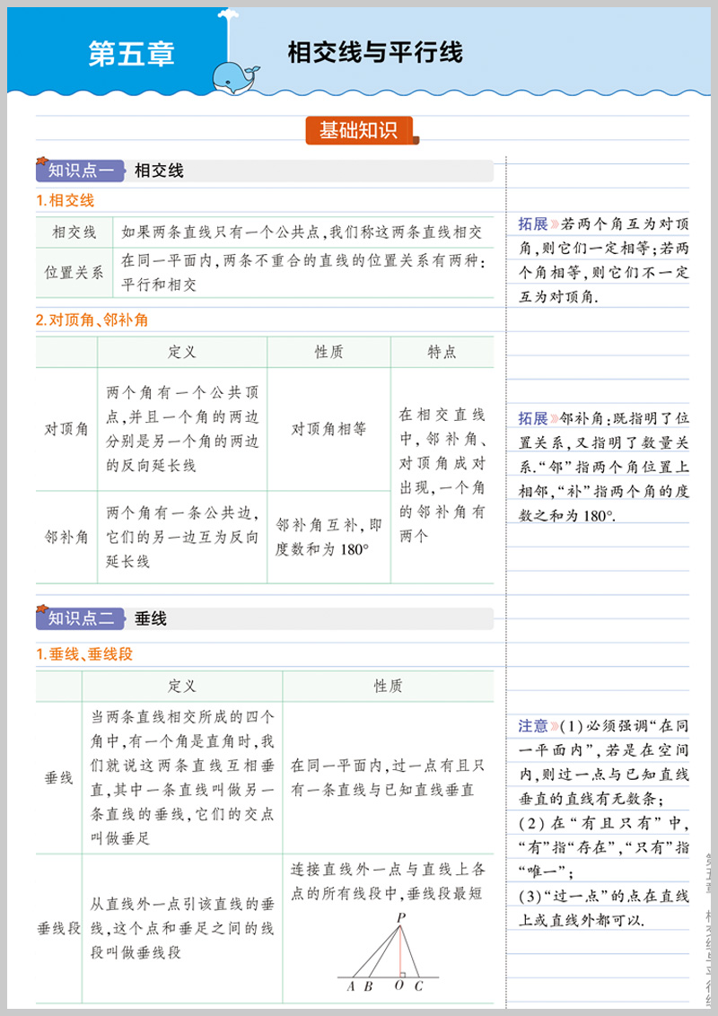Click the orange heading 2.对顶角、邻补角
The image size is (718, 1016).
[92, 320]
